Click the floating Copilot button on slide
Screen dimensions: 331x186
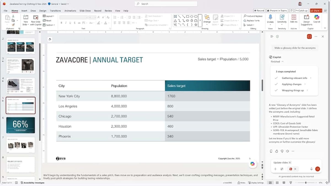[252, 164]
